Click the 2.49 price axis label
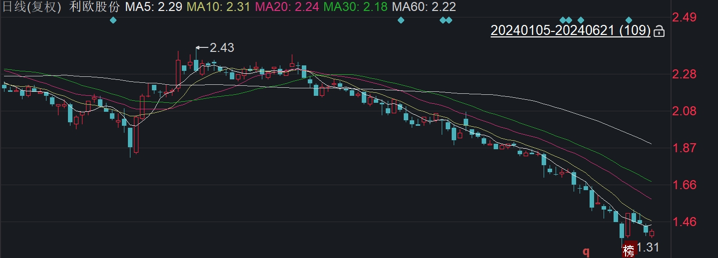This screenshot has height=258, width=718. pyautogui.click(x=684, y=18)
